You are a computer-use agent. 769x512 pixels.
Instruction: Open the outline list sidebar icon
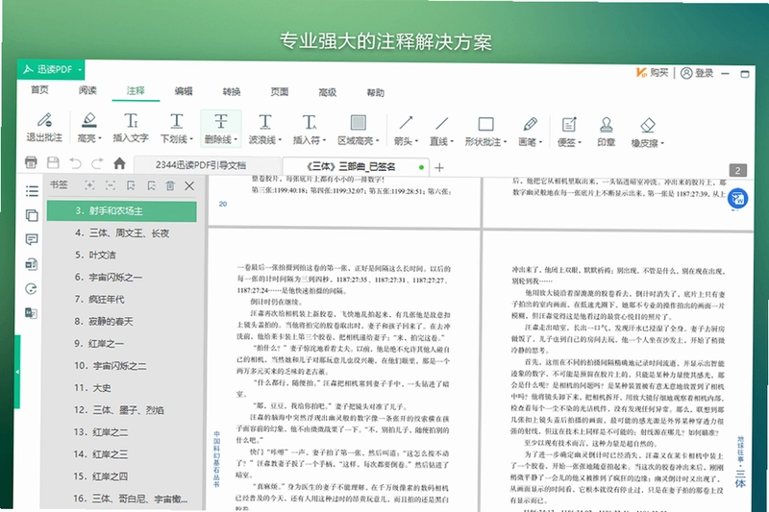tap(32, 191)
